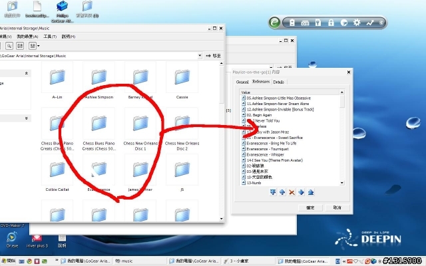Switch to the Details tab
Screen dimensions: 426x266
[x=279, y=82]
